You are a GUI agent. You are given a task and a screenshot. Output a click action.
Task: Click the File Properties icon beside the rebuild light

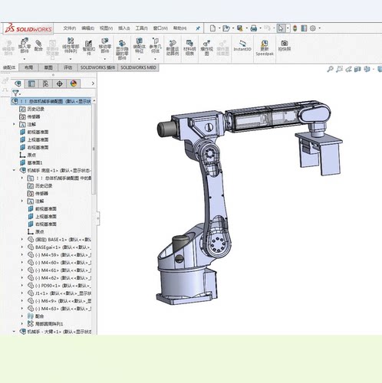pyautogui.click(x=304, y=28)
